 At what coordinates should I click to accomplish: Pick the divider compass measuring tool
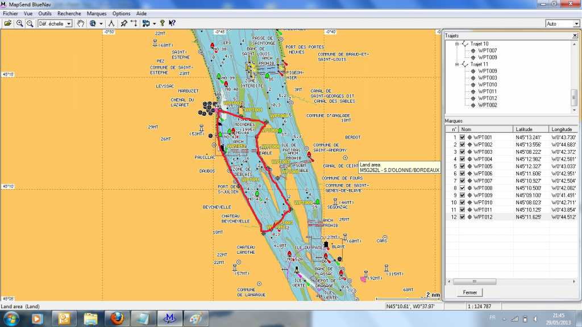coord(111,23)
